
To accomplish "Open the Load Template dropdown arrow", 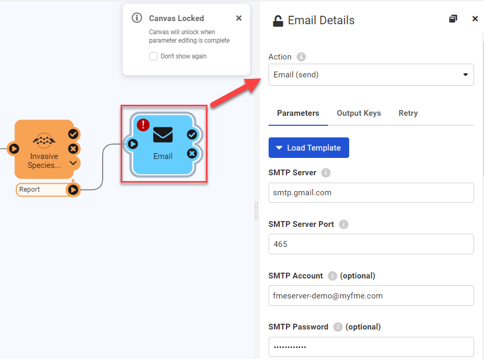I will click(279, 147).
